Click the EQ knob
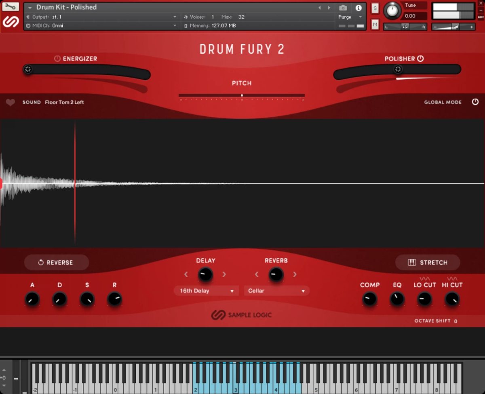 397,299
